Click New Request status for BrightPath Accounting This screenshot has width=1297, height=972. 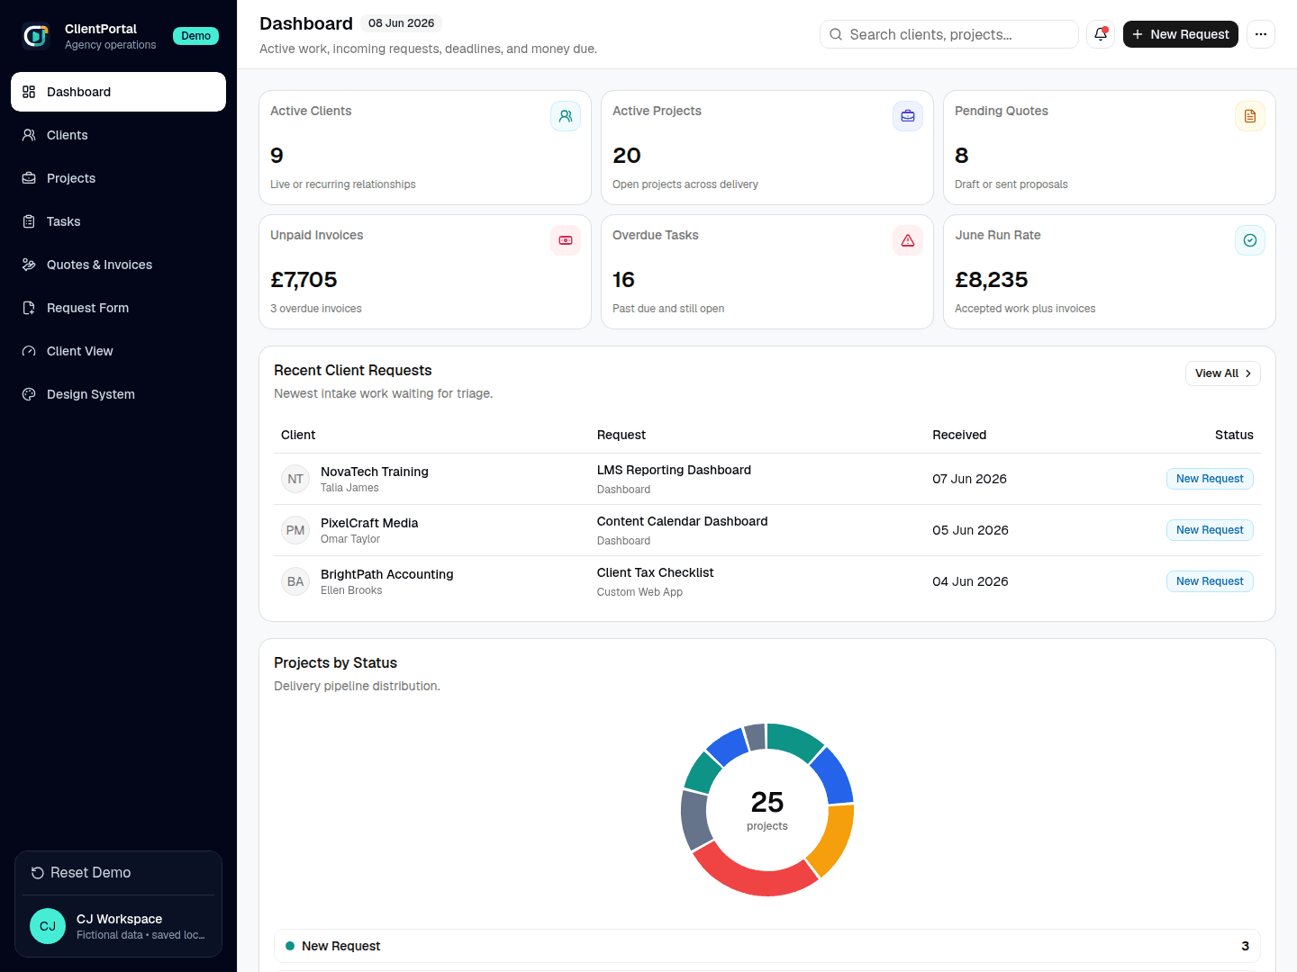point(1210,581)
